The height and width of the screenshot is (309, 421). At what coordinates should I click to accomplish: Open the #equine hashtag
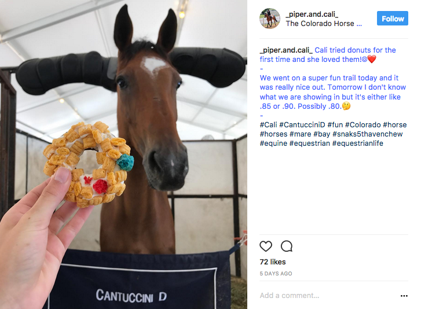(x=273, y=144)
